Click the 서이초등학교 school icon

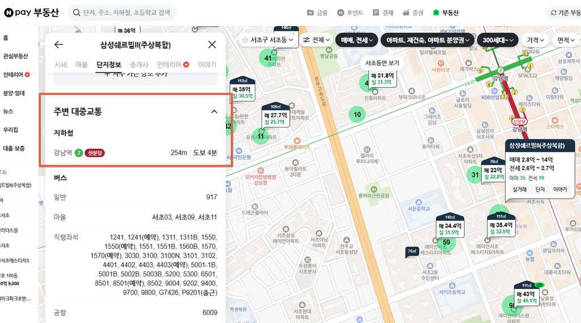pos(452,286)
